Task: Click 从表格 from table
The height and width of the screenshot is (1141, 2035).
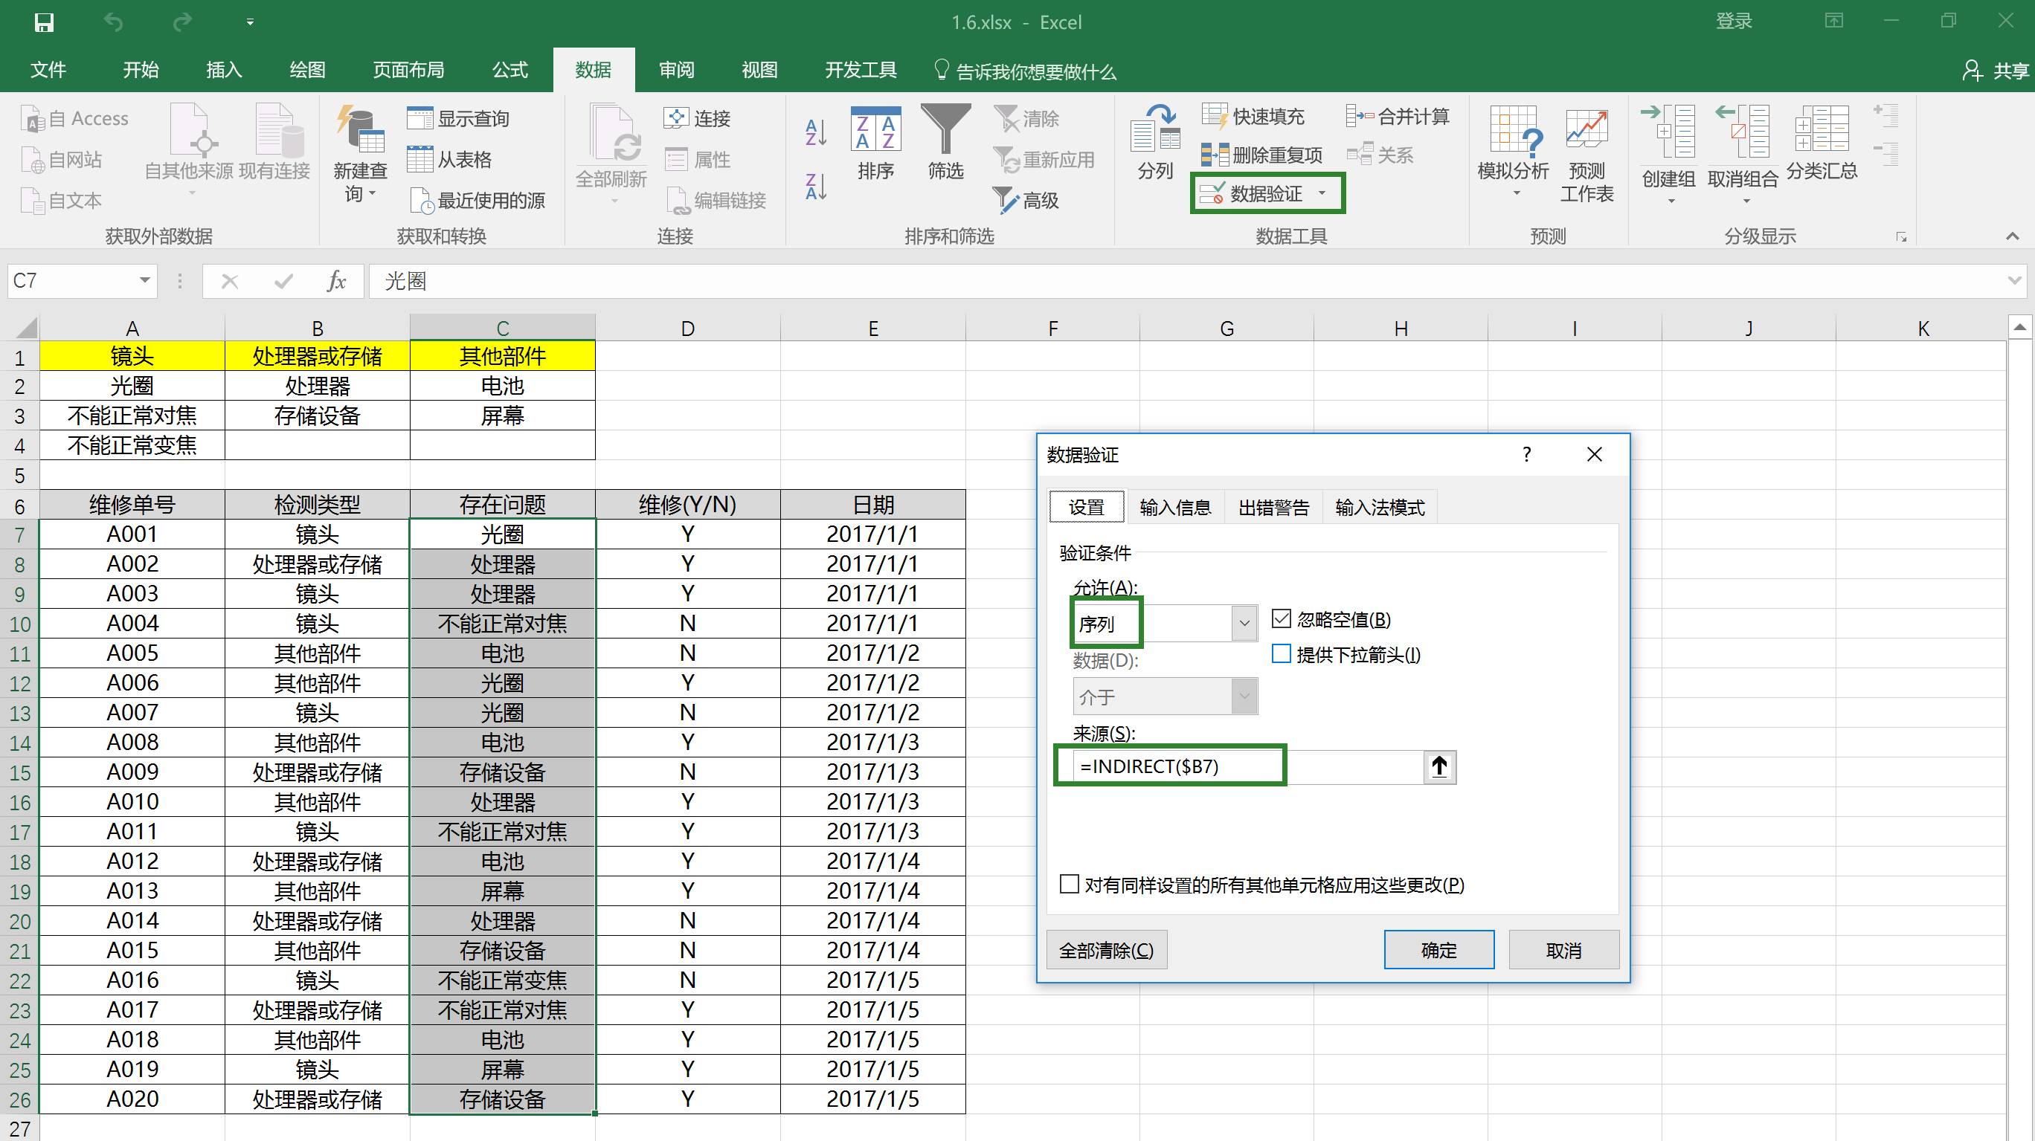Action: (x=449, y=160)
